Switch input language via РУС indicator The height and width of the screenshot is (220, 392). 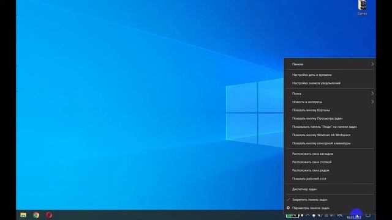pyautogui.click(x=340, y=215)
